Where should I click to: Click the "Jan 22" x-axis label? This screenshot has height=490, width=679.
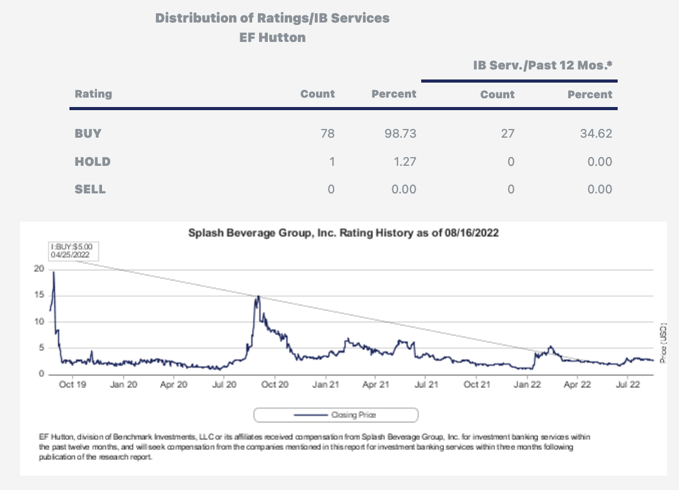coord(527,384)
